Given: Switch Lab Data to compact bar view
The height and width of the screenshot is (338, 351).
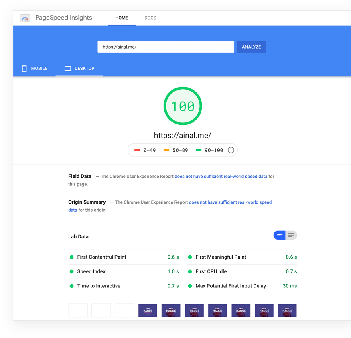Looking at the screenshot, I should [280, 236].
